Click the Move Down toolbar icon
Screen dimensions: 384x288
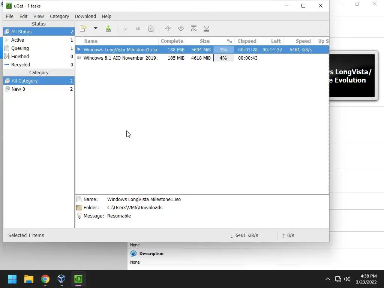click(x=181, y=28)
